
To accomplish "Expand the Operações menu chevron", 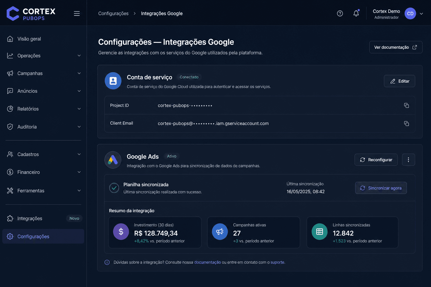I will pyautogui.click(x=79, y=55).
